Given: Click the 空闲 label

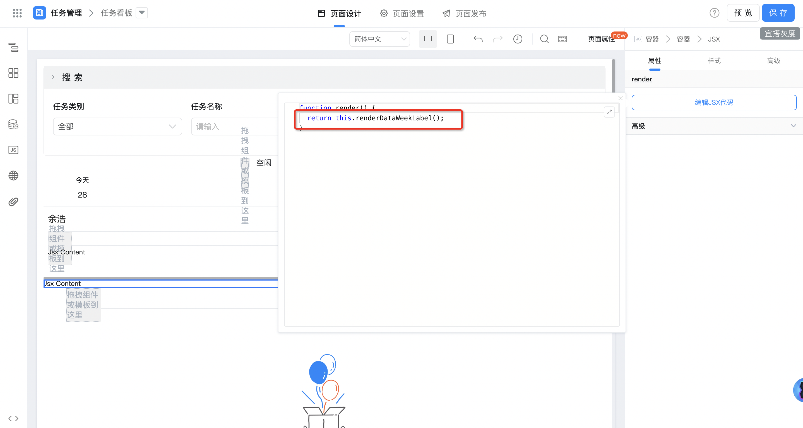Looking at the screenshot, I should pos(263,163).
